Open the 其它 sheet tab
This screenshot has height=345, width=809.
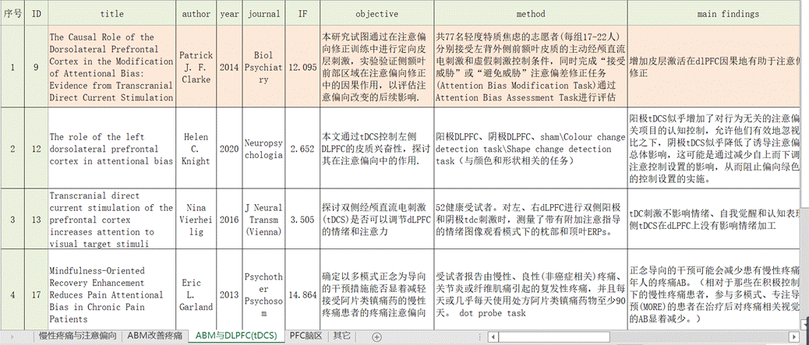click(x=341, y=336)
